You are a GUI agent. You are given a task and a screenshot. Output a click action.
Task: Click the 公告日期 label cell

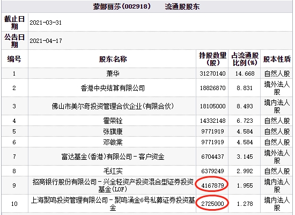[14, 41]
